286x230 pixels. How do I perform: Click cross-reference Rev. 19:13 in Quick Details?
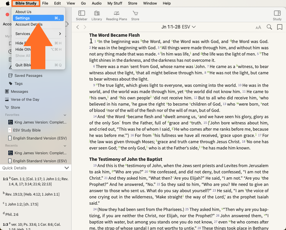click(x=14, y=194)
